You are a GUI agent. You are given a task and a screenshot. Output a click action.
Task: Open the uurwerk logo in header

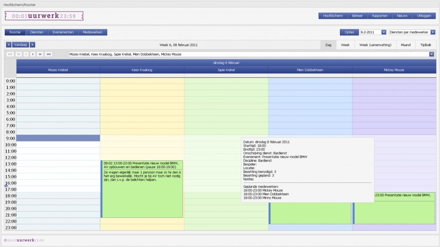(x=44, y=16)
